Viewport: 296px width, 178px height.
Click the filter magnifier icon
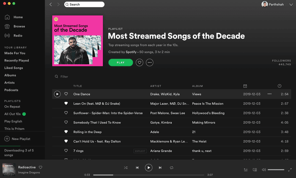click(x=56, y=77)
